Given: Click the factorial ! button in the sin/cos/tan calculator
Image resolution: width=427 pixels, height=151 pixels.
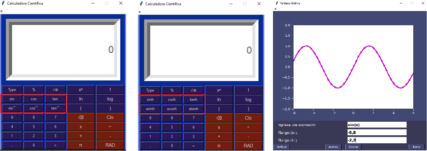Looking at the screenshot, I should (x=110, y=90).
